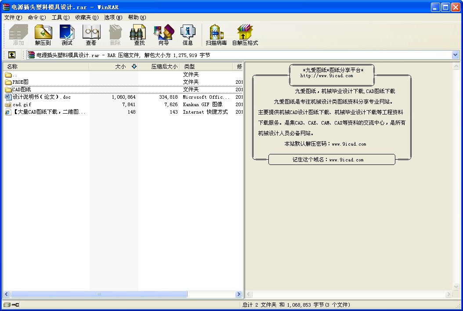463x311 pixels.
Task: Open the 工具(S) menu
Action: [61, 18]
